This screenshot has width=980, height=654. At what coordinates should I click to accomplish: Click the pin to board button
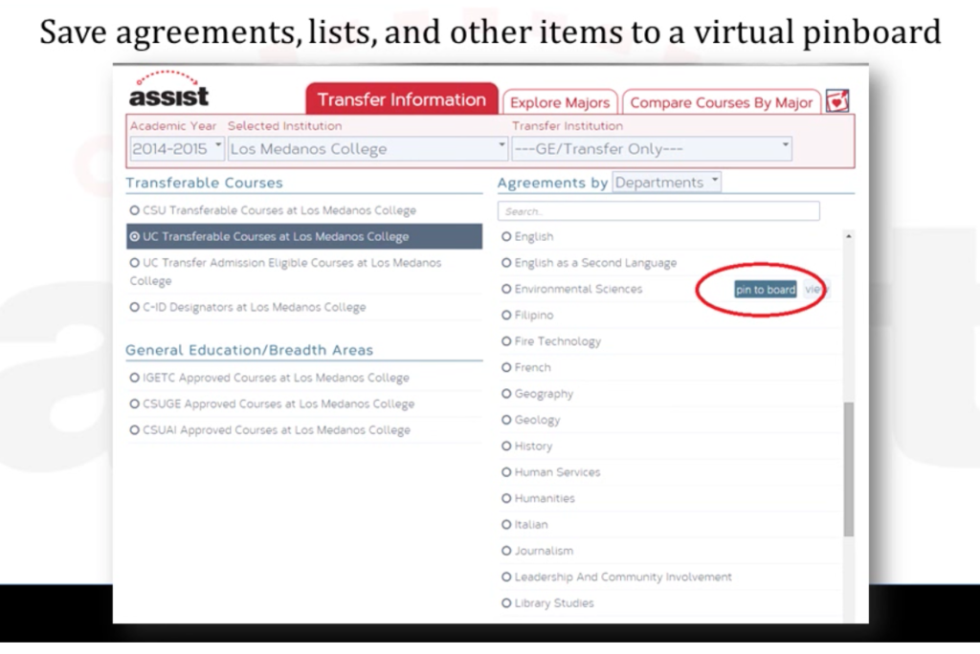(766, 290)
